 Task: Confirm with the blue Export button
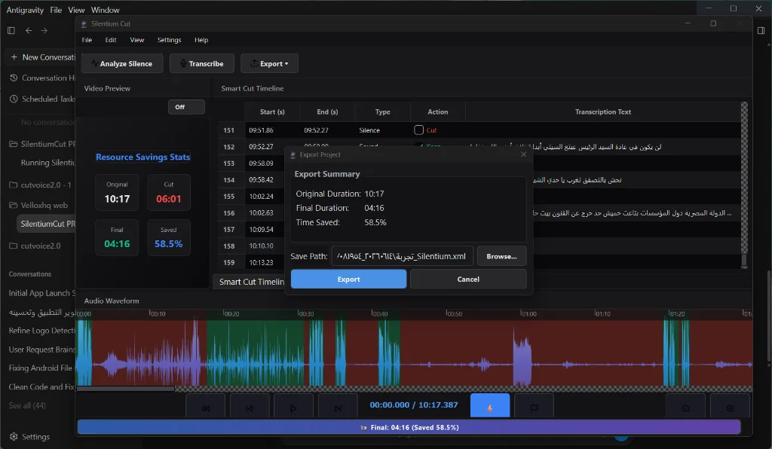tap(348, 279)
